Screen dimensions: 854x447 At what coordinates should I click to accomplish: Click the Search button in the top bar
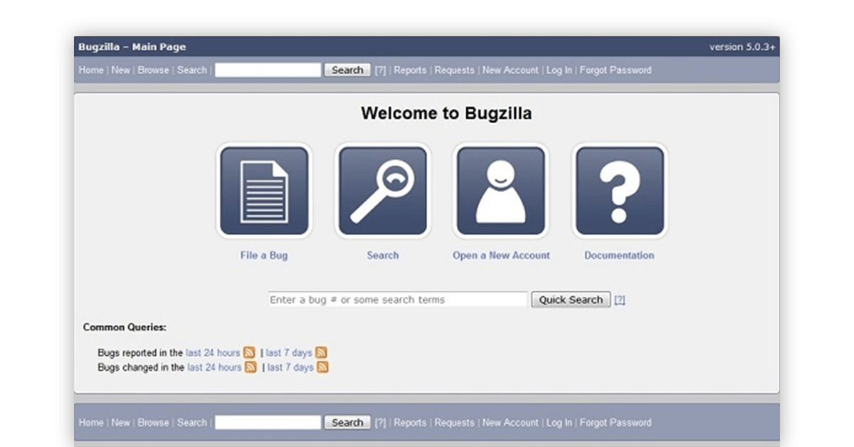(x=348, y=70)
